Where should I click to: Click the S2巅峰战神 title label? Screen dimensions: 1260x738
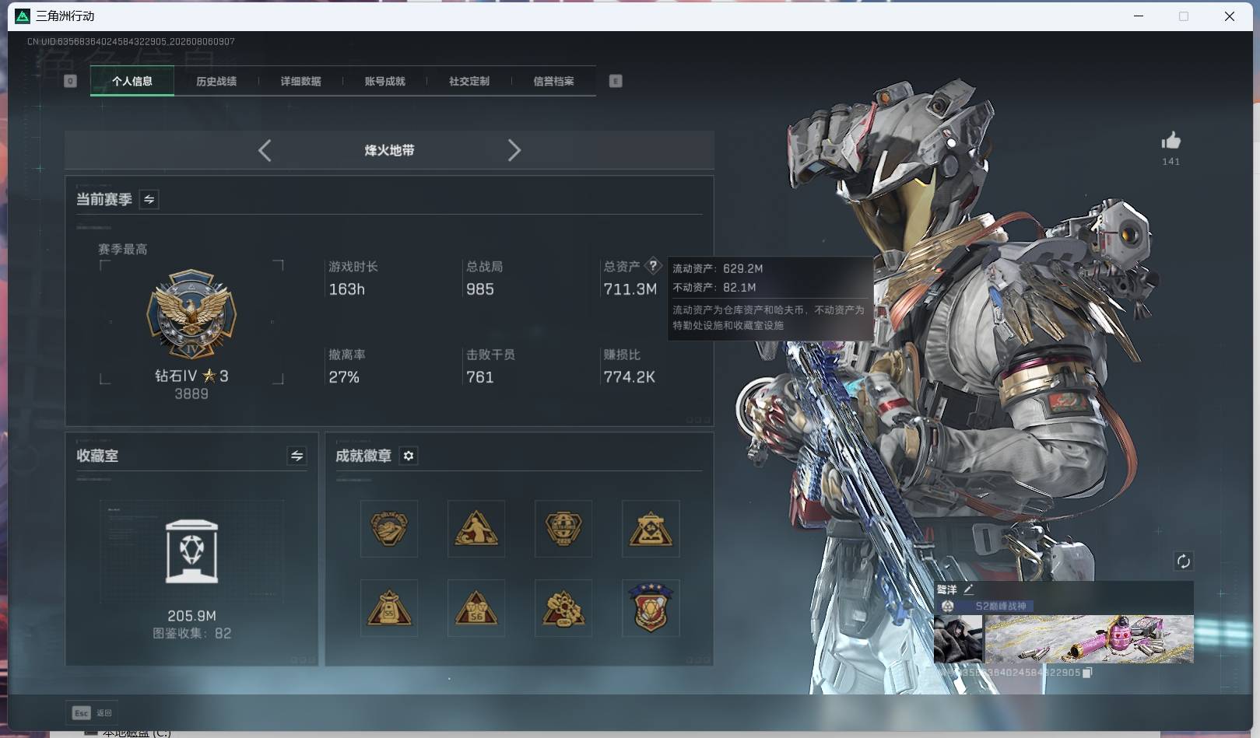1001,606
